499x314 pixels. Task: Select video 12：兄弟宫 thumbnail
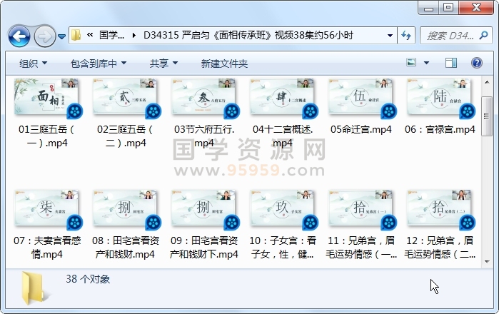tap(440, 208)
